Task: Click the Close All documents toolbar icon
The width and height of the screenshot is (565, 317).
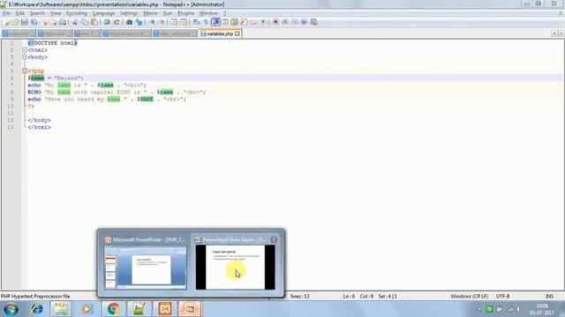Action: click(53, 22)
